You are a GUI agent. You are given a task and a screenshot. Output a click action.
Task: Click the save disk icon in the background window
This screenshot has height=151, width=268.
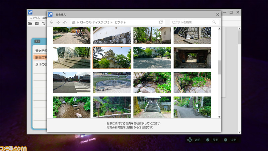(37, 23)
